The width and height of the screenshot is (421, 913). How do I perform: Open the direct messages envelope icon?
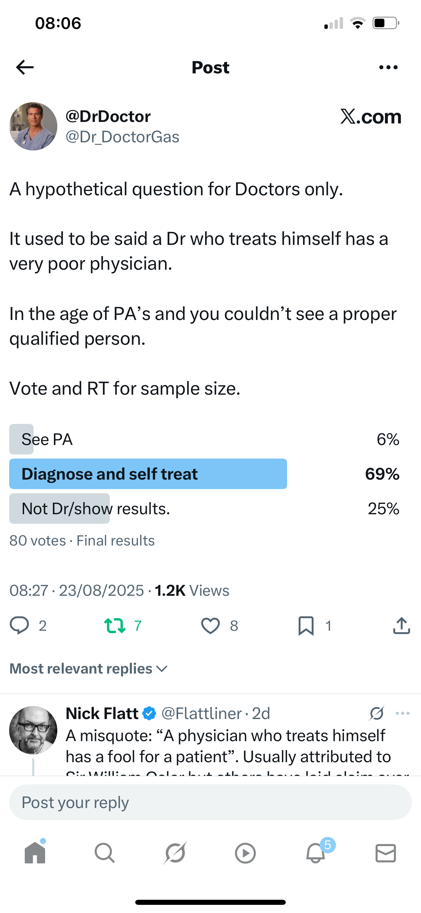386,853
